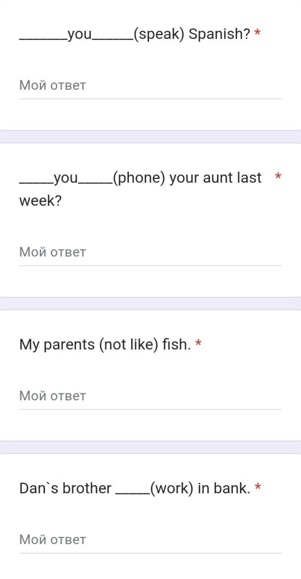Screen dimensions: 301x579
Task: Click the first blank before "you" in the Spanish question
Action: (x=43, y=39)
